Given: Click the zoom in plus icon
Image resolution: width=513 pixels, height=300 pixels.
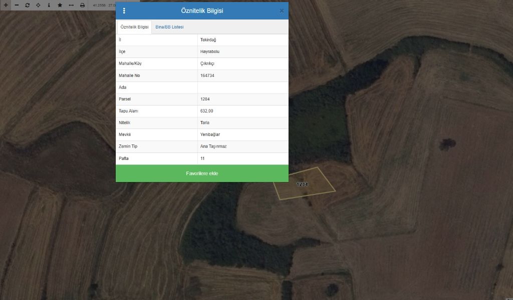Looking at the screenshot, I should 6,5.
